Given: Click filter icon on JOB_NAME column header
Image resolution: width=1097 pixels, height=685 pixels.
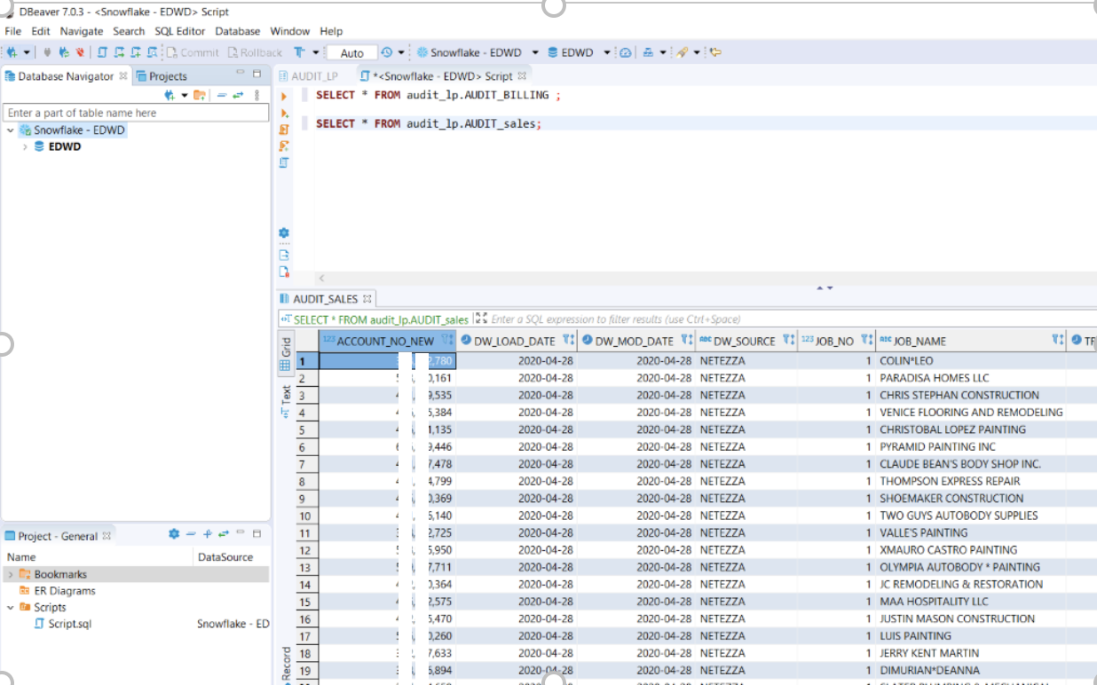Looking at the screenshot, I should [x=1057, y=340].
